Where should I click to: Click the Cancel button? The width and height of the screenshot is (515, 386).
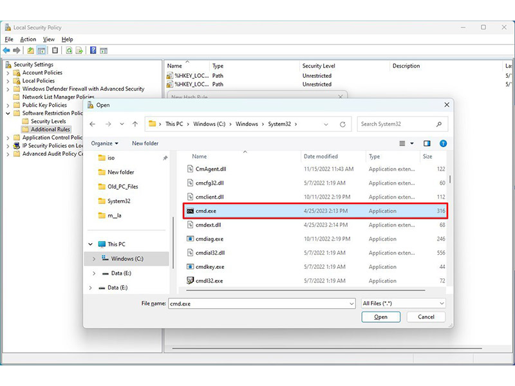426,317
